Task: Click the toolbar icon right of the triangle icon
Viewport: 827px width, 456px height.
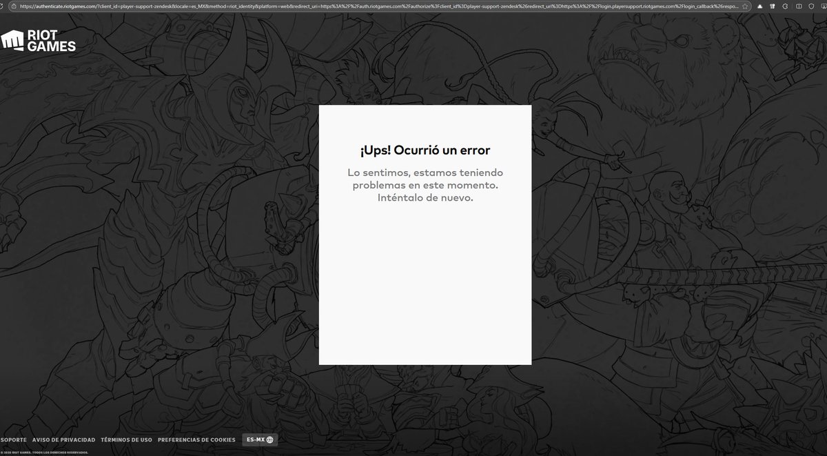Action: 772,6
